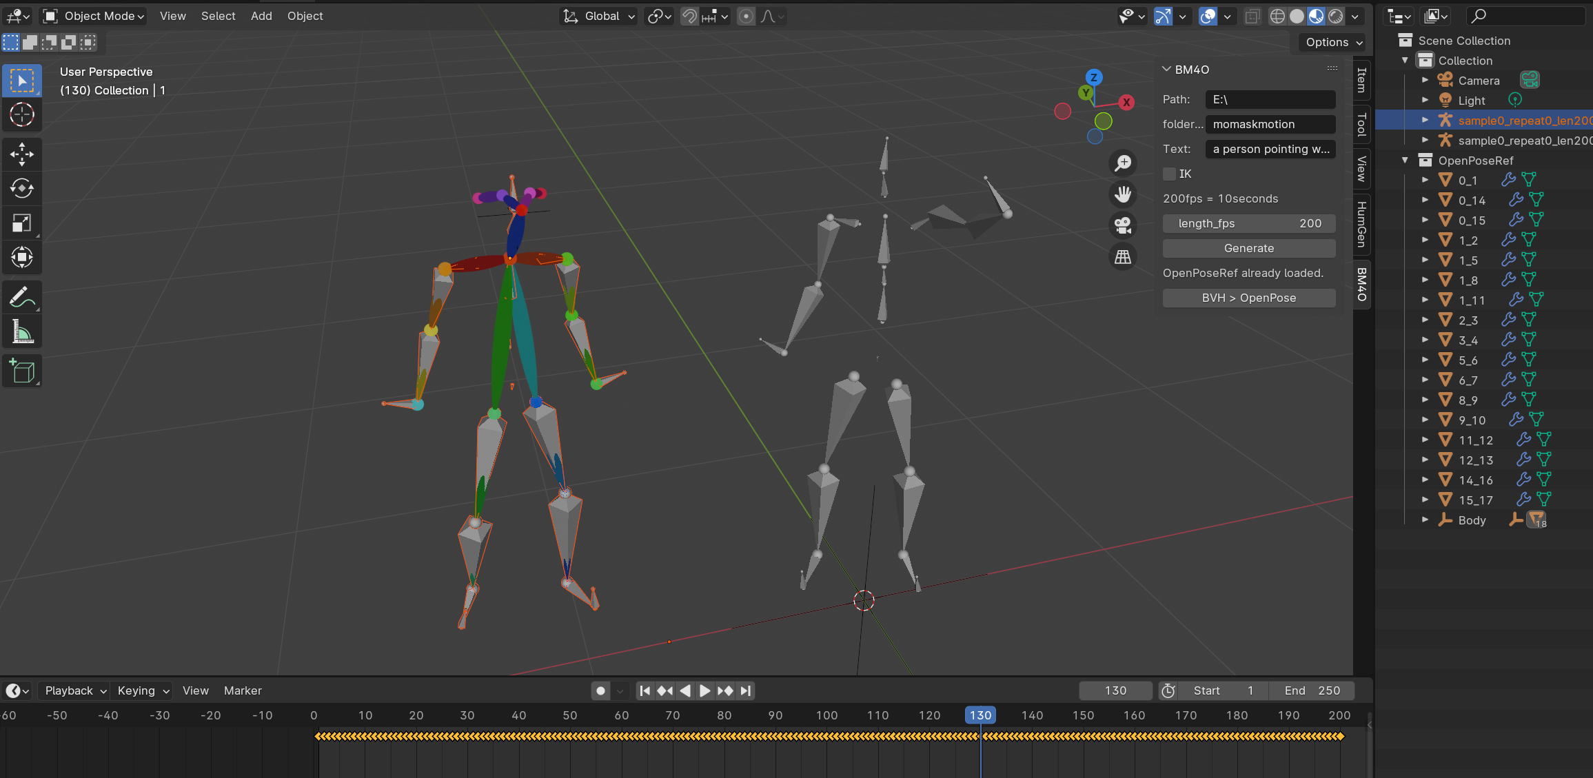Viewport: 1593px width, 778px height.
Task: Toggle X-ray mode
Action: (1252, 16)
